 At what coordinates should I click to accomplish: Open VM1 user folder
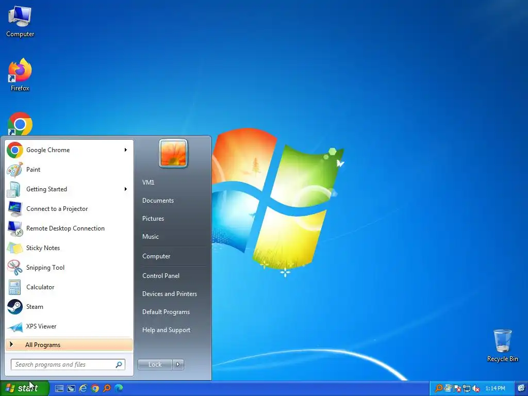tap(148, 182)
